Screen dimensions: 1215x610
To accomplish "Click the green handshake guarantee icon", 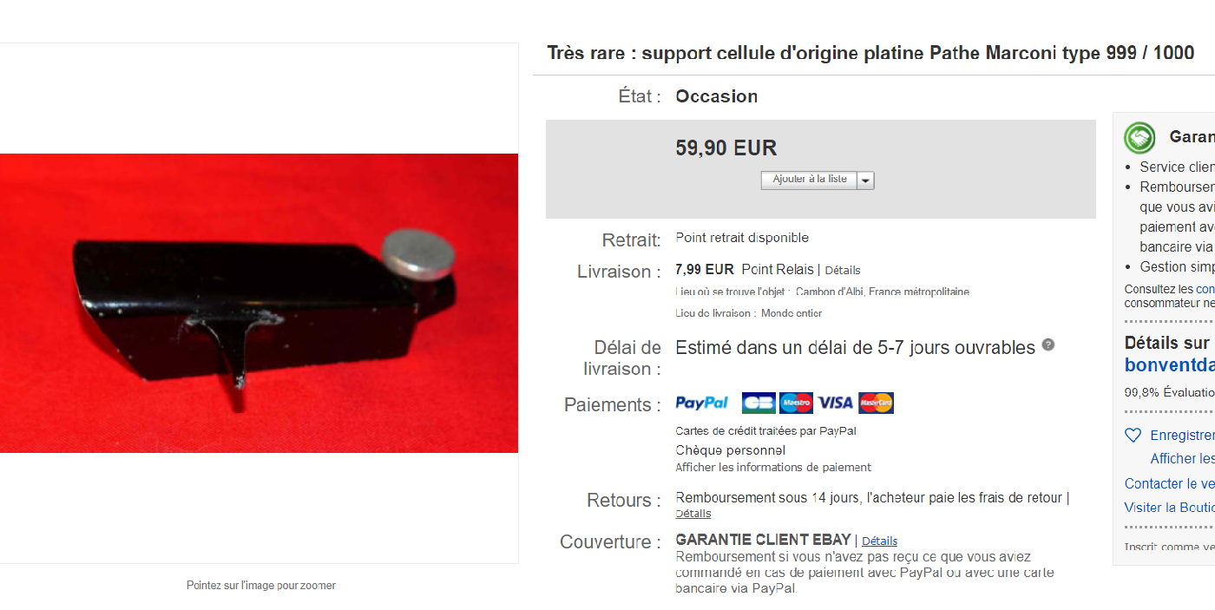I will (x=1139, y=137).
